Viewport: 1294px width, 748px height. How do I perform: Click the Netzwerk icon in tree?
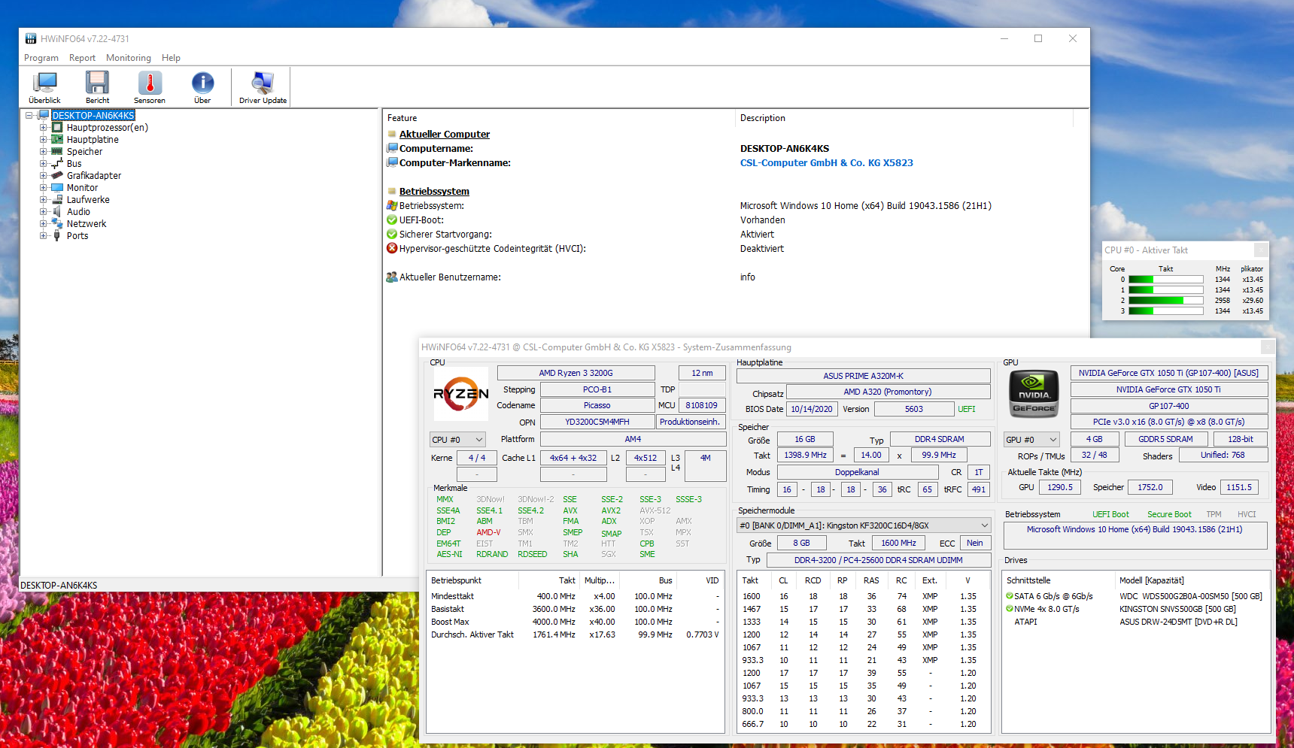(57, 224)
